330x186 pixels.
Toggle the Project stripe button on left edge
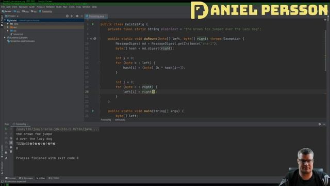[x=2, y=21]
